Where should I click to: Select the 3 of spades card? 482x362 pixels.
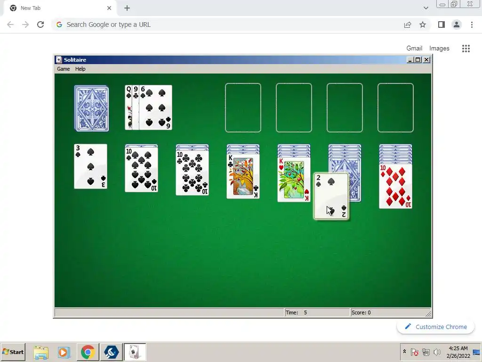91,166
